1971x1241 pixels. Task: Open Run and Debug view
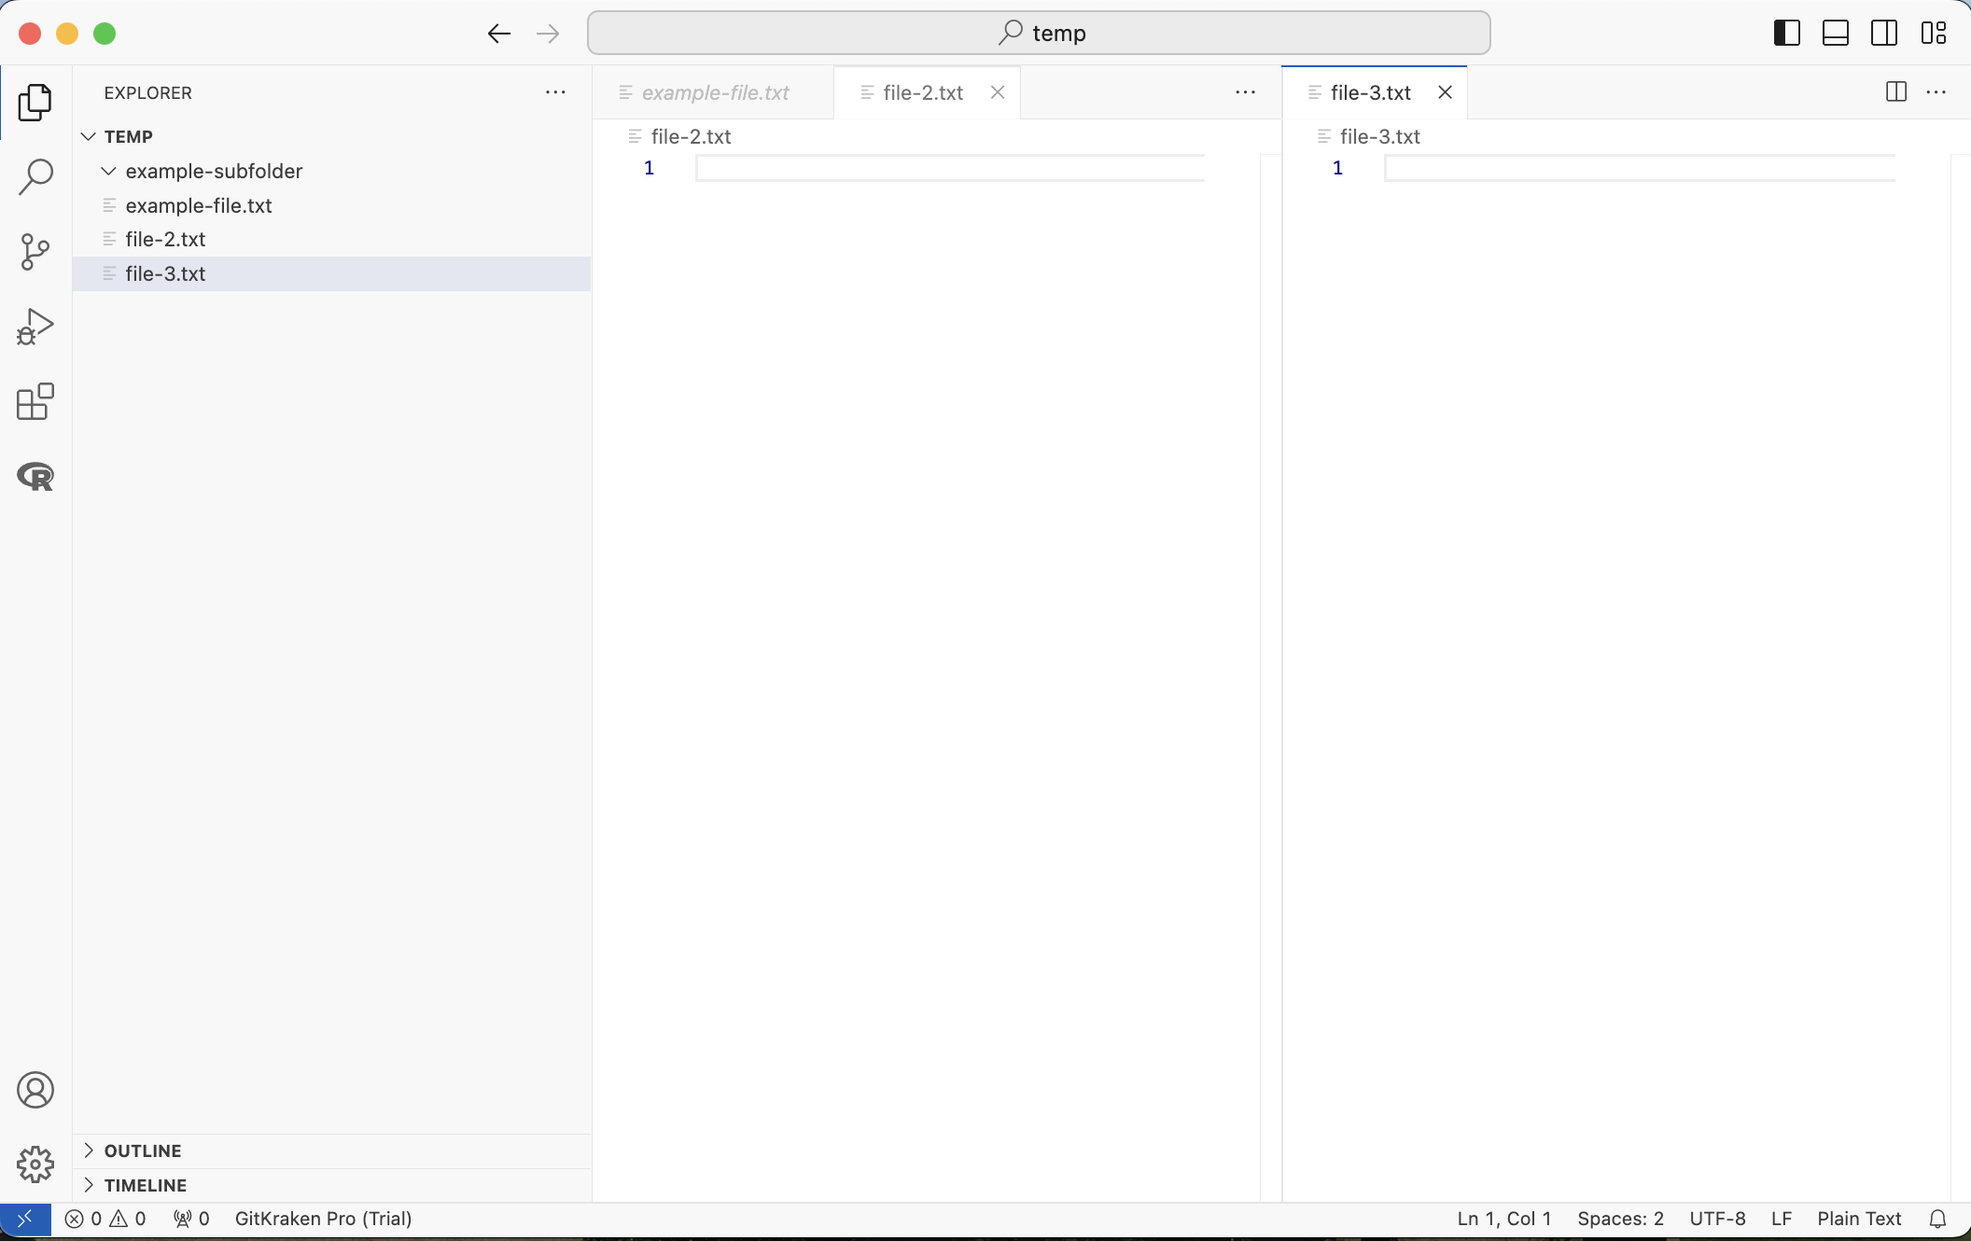click(x=35, y=327)
